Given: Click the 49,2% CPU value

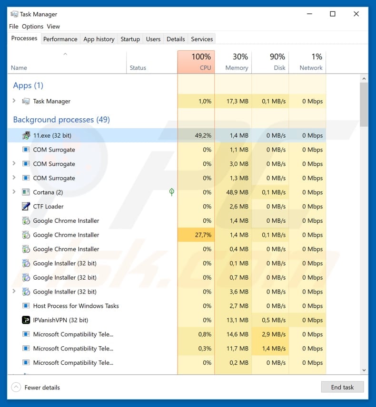Looking at the screenshot, I should point(203,135).
